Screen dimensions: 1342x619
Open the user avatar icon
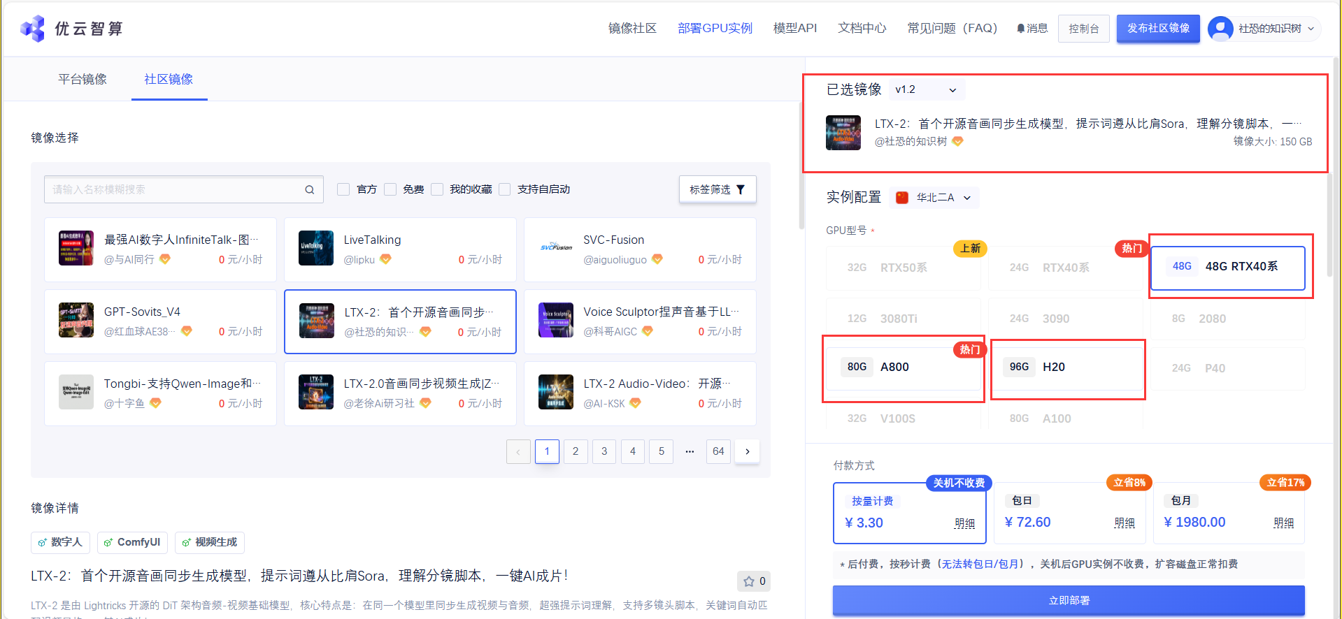(x=1220, y=29)
